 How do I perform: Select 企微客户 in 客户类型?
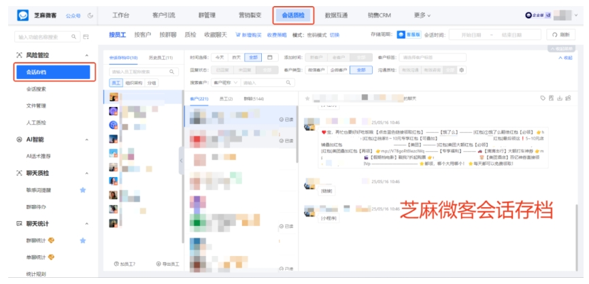(x=339, y=70)
